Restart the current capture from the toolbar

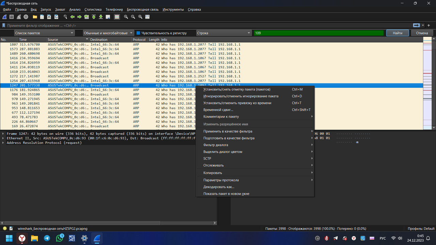coord(19,17)
